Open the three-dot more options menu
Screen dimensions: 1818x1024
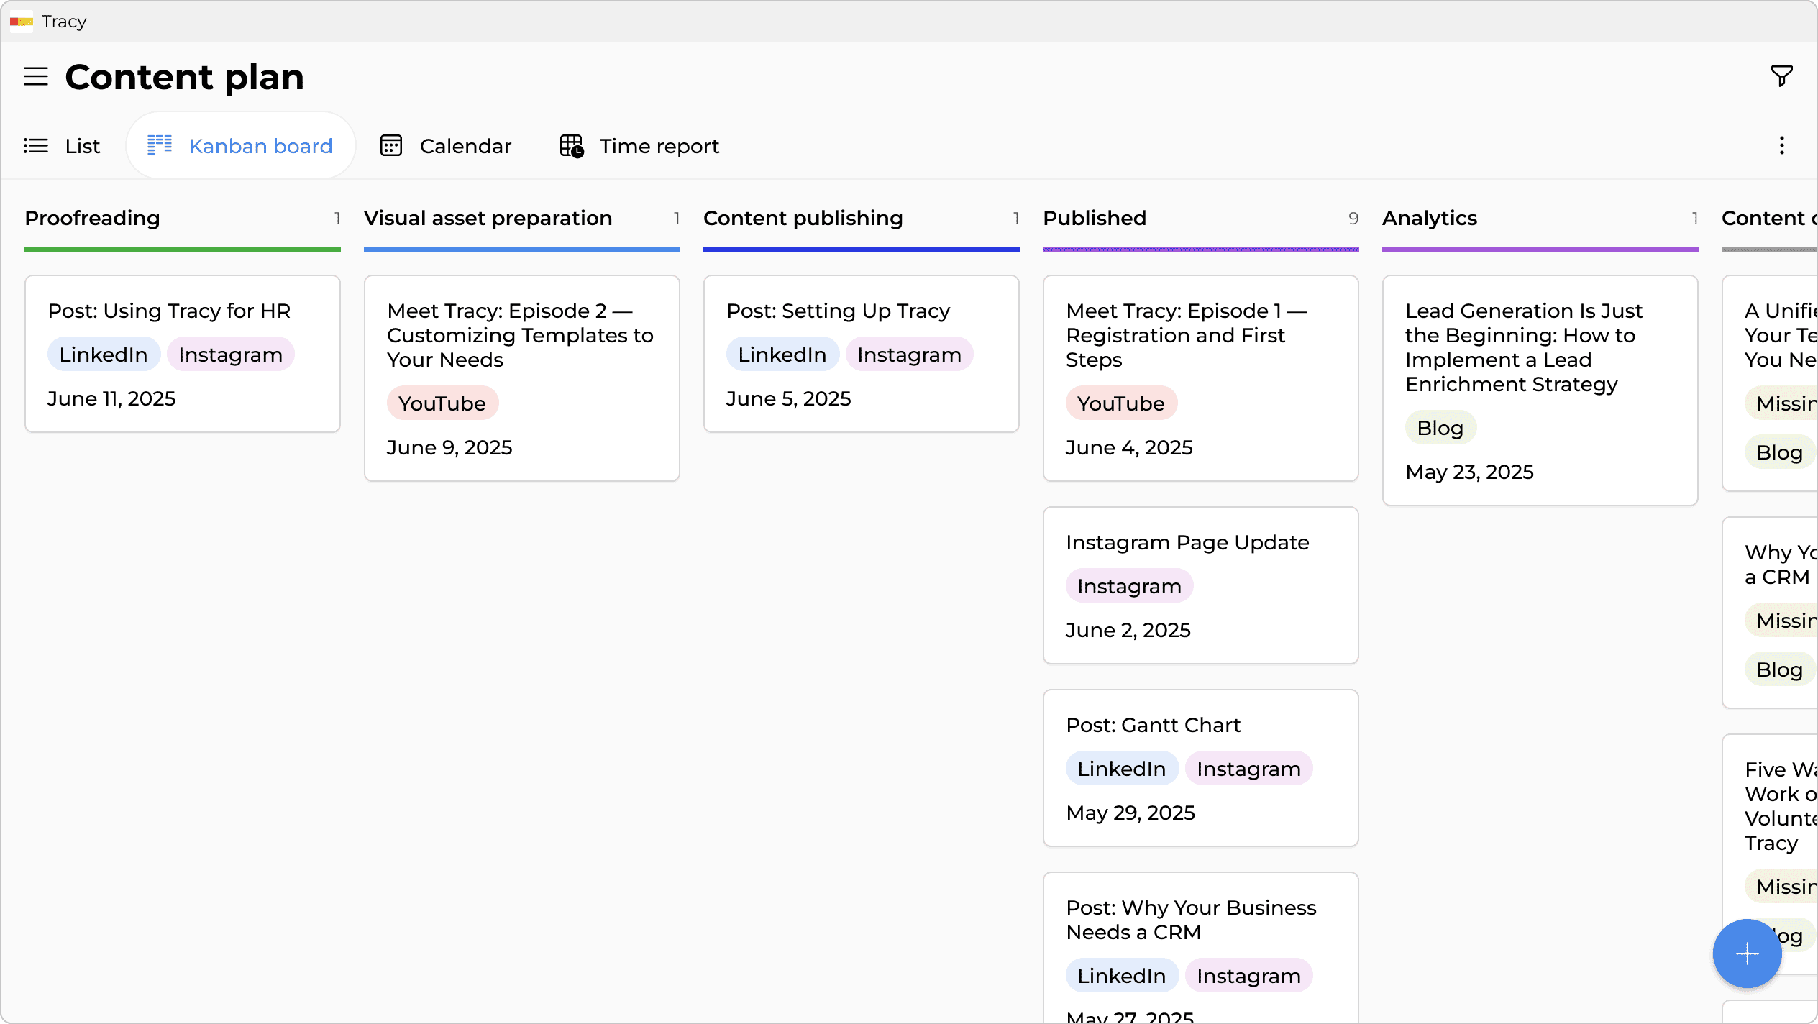(x=1781, y=146)
